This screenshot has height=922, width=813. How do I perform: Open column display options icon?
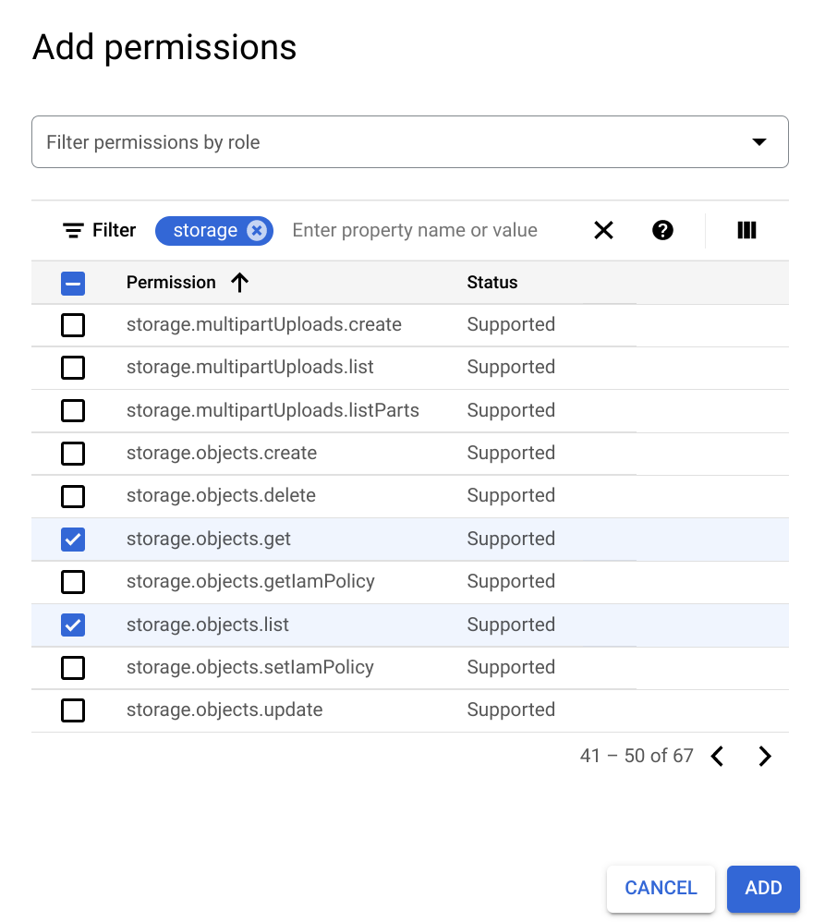pyautogui.click(x=746, y=230)
